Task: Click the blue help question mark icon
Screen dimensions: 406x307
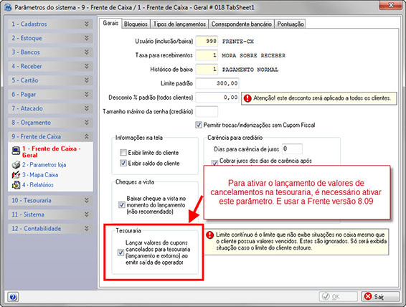Action: click(13, 297)
